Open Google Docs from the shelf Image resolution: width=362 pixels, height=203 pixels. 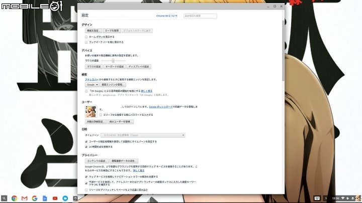point(45,198)
